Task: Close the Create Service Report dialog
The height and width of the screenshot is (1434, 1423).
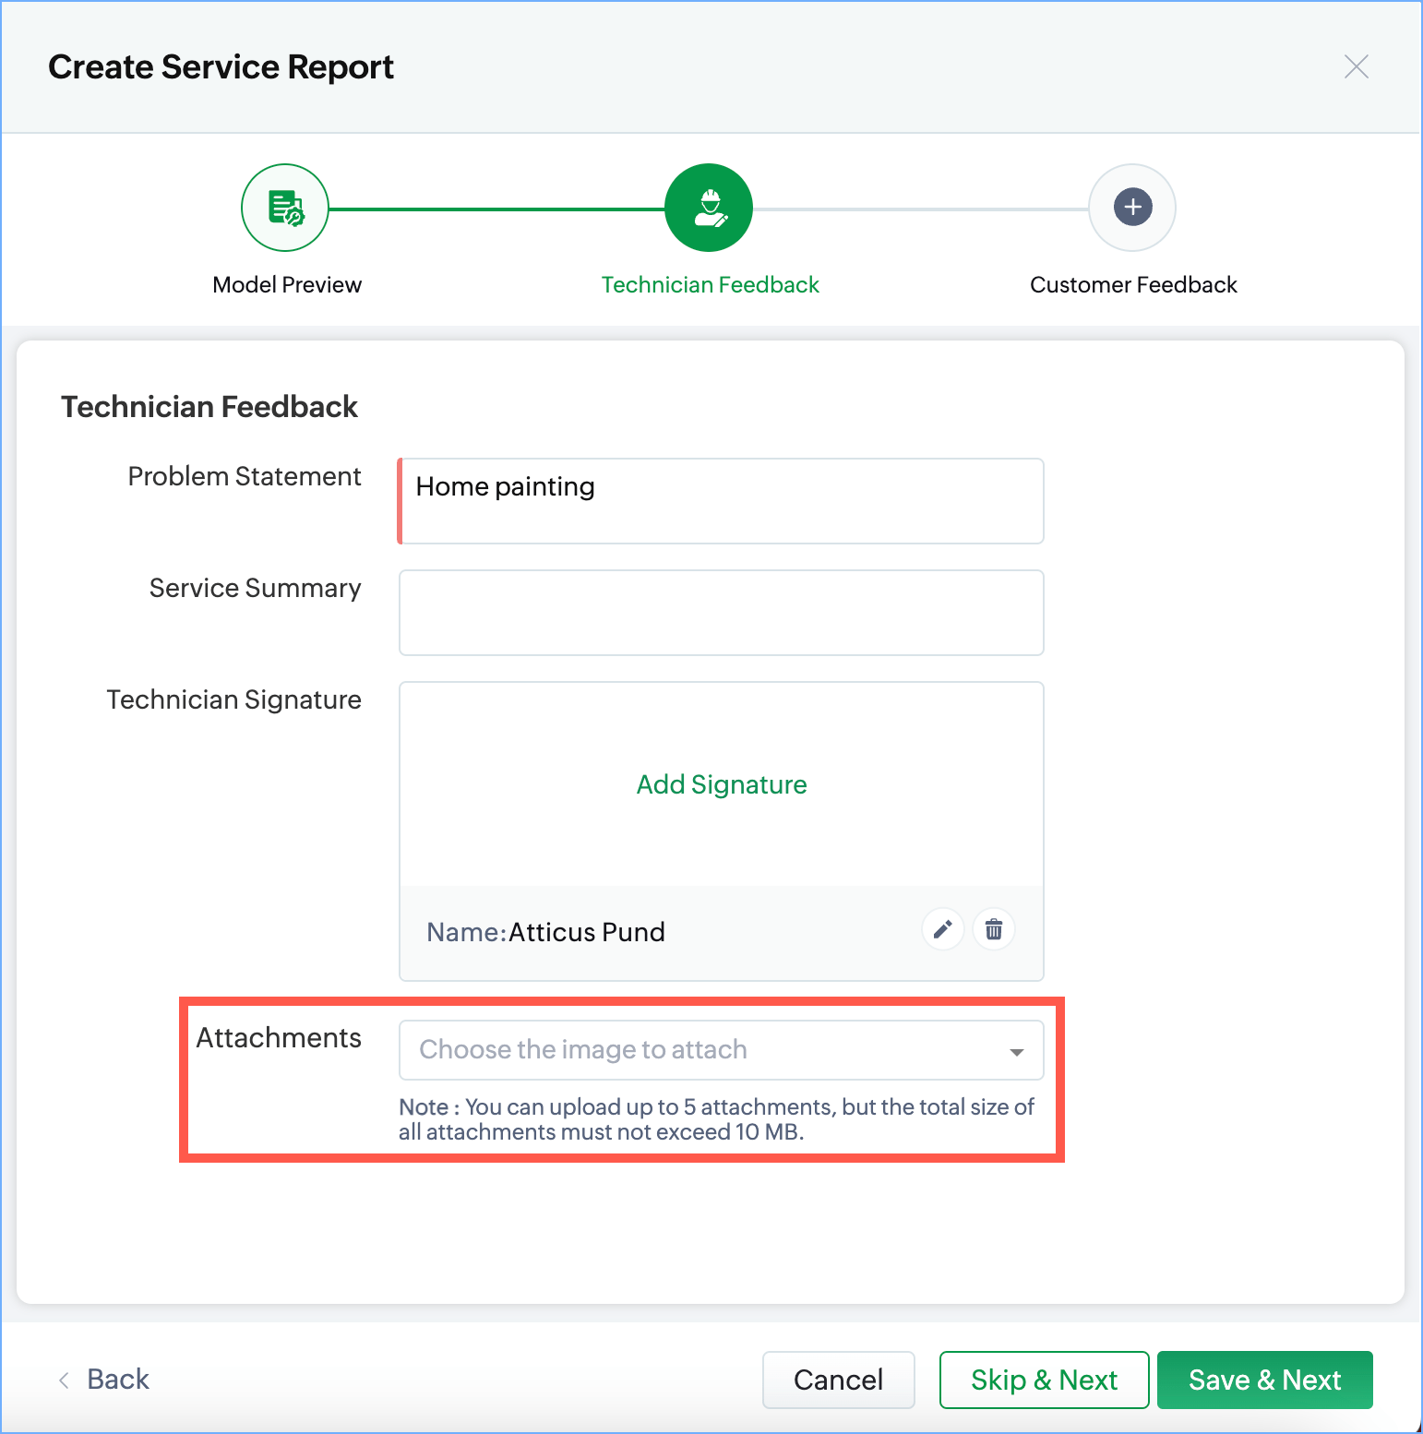Action: point(1357,66)
